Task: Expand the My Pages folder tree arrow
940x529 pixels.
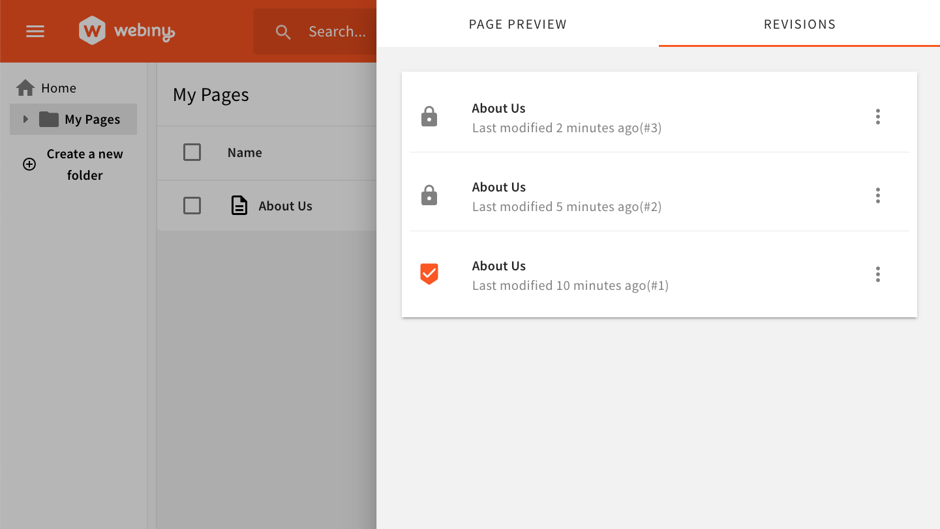Action: click(x=25, y=119)
